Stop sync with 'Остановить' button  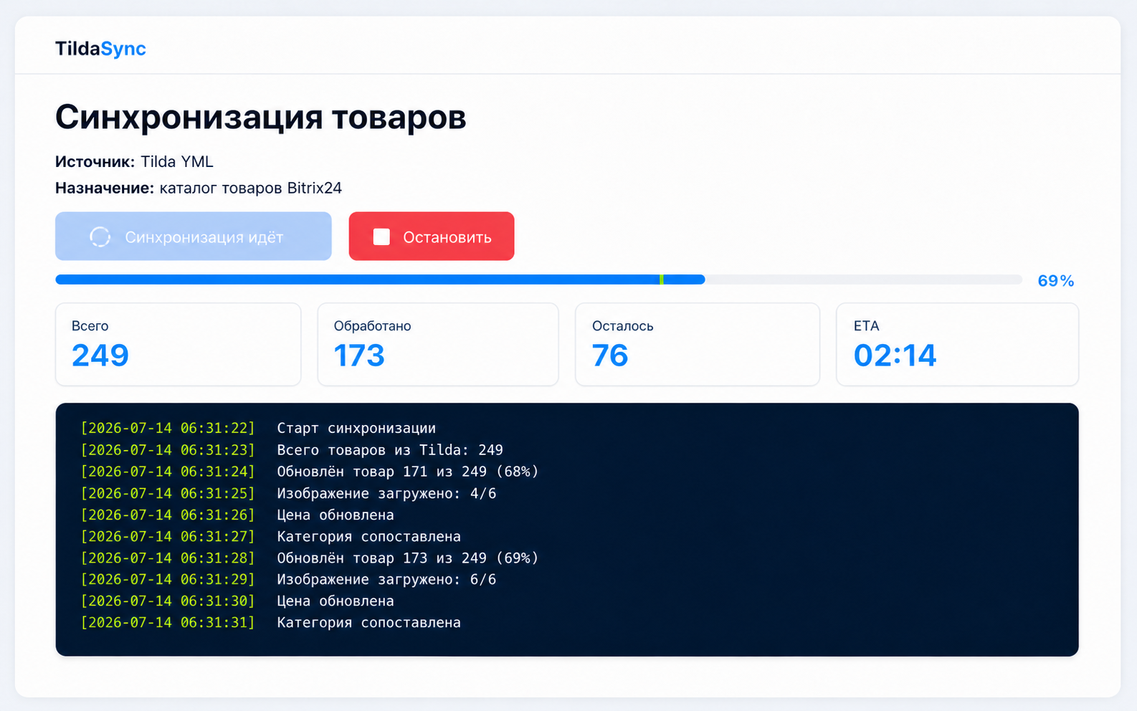(x=432, y=236)
